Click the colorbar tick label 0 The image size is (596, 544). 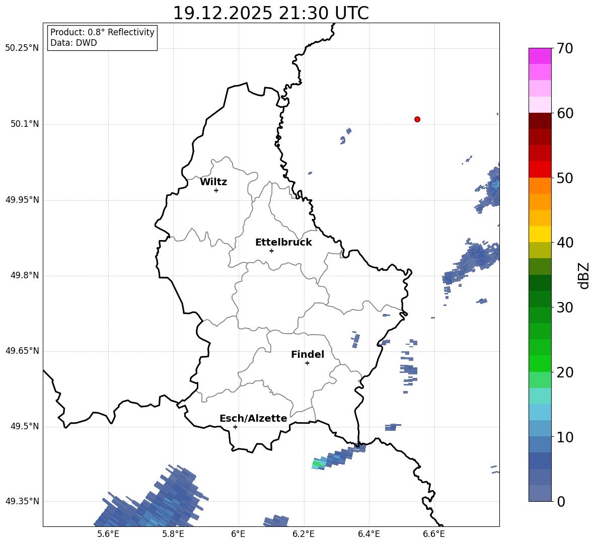coord(561,502)
